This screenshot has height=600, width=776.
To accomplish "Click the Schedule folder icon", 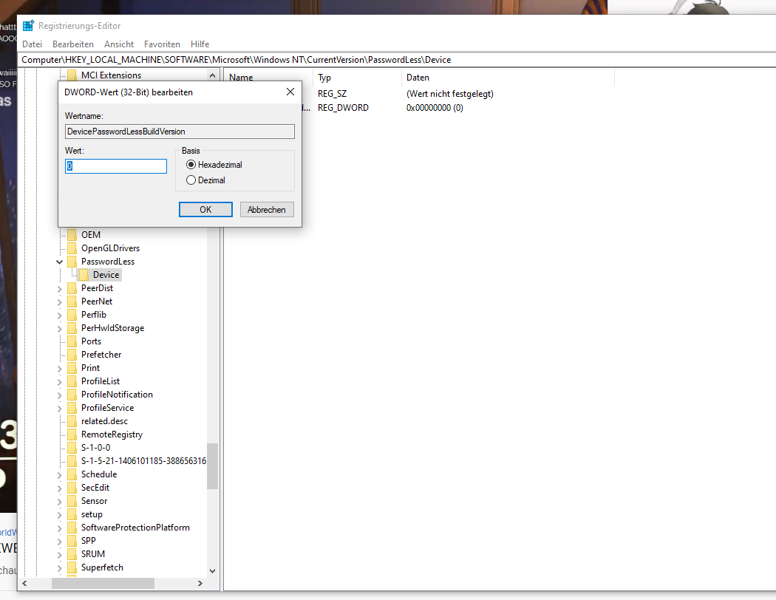I will (72, 474).
